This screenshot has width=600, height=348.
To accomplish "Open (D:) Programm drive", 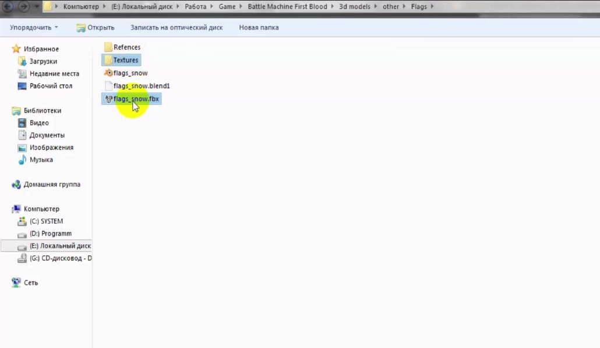I will [51, 234].
